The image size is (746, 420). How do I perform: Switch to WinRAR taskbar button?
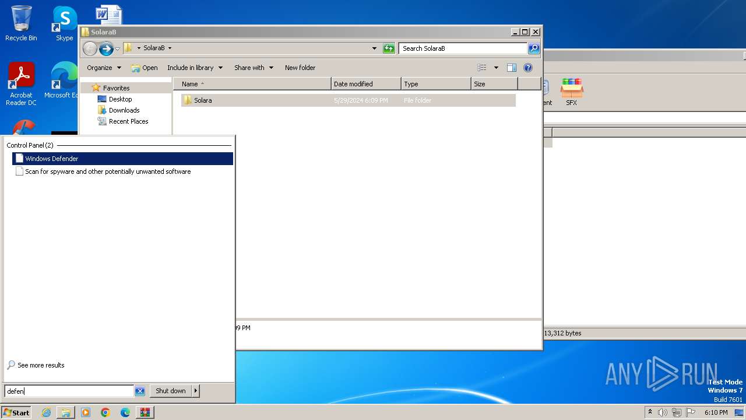[x=145, y=412]
